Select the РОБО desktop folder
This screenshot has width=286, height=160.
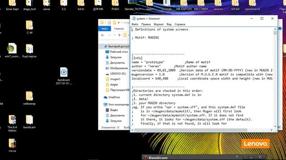click(x=115, y=5)
